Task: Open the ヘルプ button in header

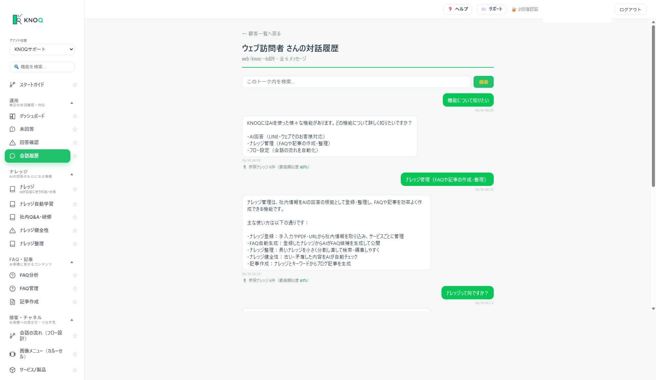Action: [457, 9]
